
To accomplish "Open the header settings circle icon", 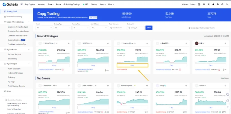I will (x=222, y=4).
